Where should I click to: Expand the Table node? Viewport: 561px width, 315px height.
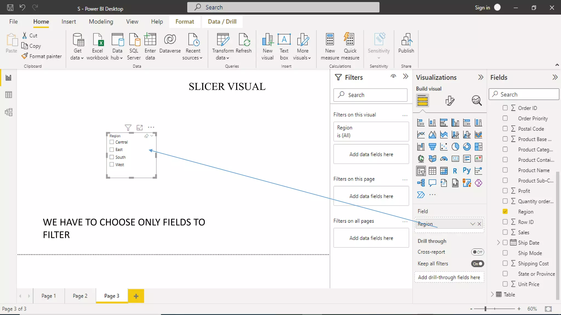point(492,294)
